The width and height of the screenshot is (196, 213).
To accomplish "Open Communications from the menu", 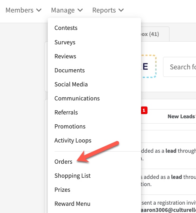I will [x=77, y=98].
